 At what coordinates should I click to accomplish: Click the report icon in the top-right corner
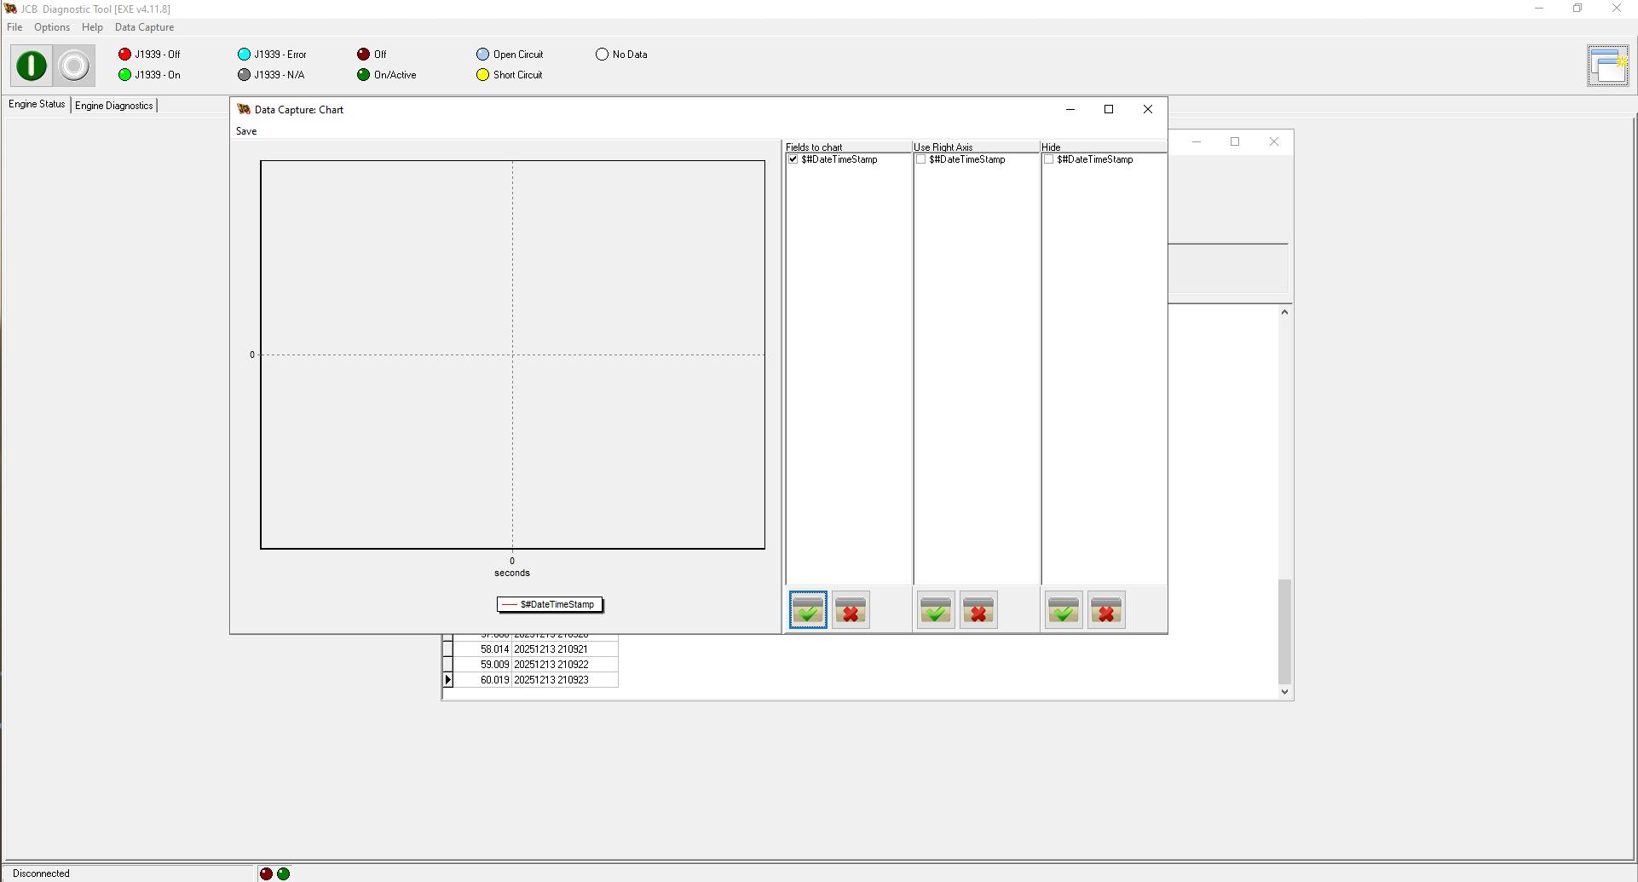(x=1608, y=65)
